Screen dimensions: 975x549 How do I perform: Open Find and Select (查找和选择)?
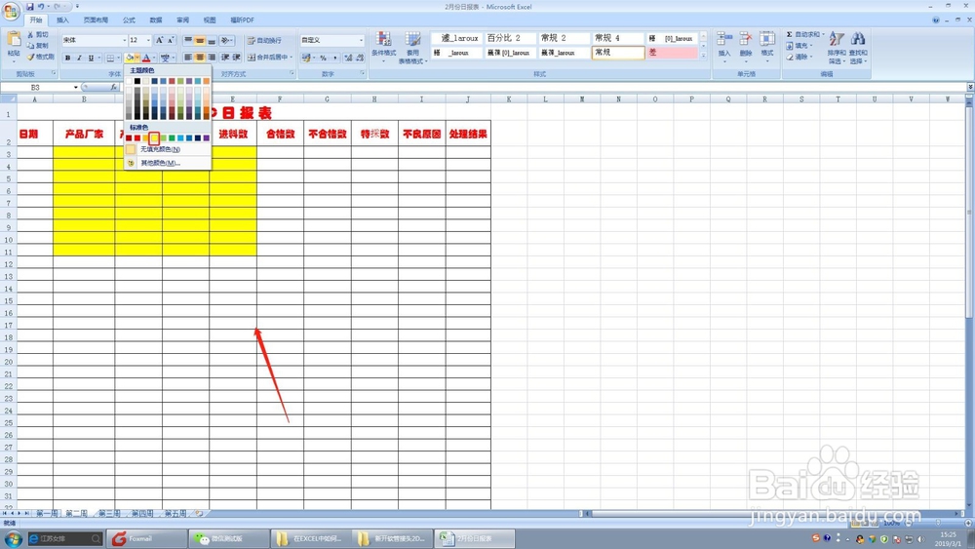coord(858,48)
